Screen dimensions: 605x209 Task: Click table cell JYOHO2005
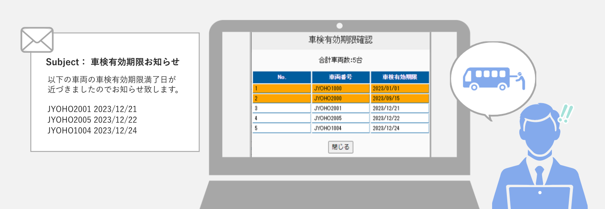(340, 118)
